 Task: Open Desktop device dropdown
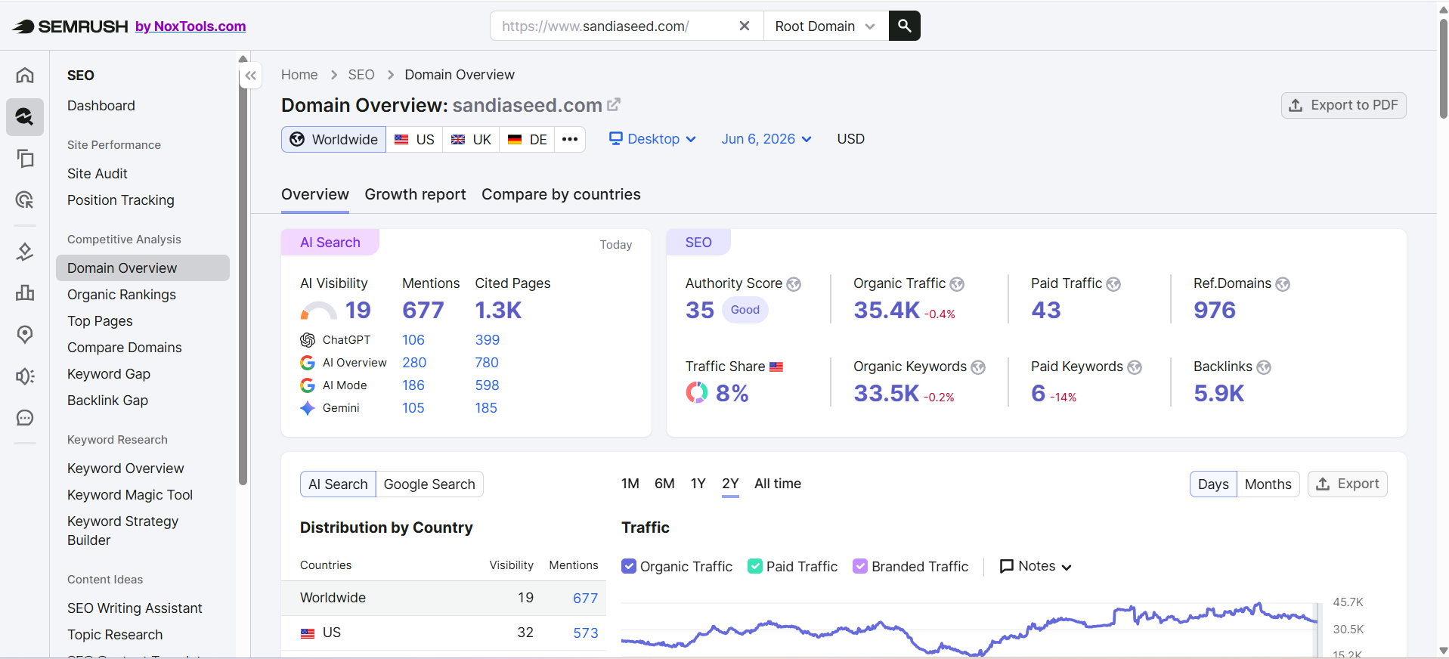652,139
